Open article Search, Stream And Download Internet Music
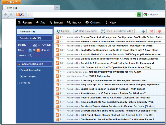This screenshot has width=166, height=125. (x=121, y=42)
